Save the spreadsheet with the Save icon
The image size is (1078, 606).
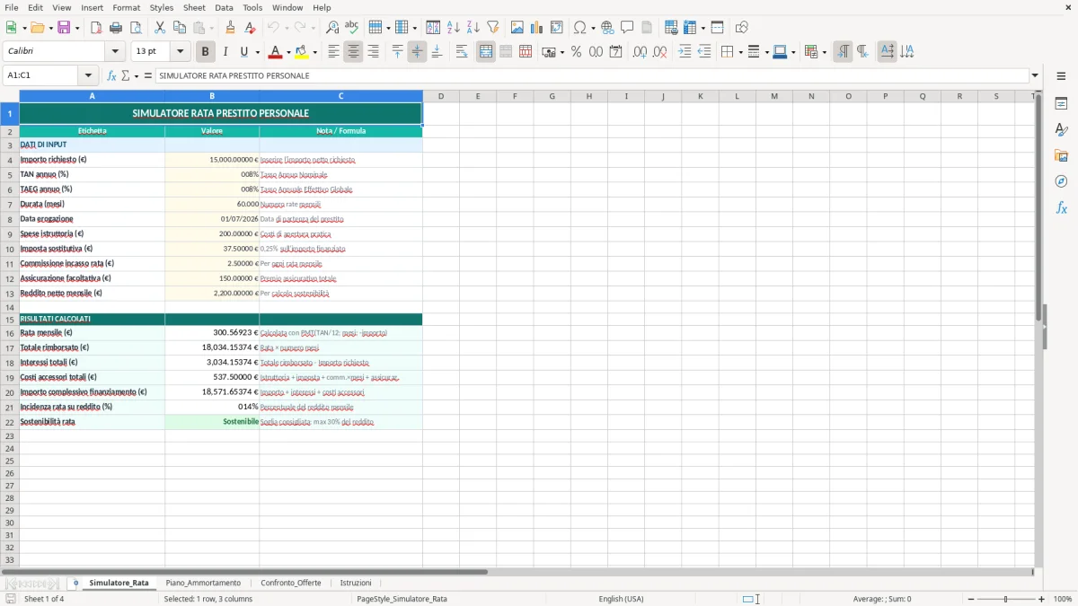(64, 28)
